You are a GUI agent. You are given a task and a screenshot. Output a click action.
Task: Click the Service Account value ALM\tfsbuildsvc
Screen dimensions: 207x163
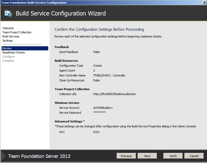click(103, 108)
